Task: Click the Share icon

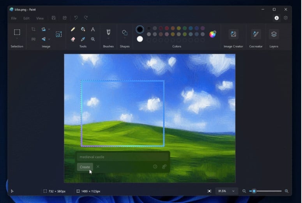Action: [65, 18]
